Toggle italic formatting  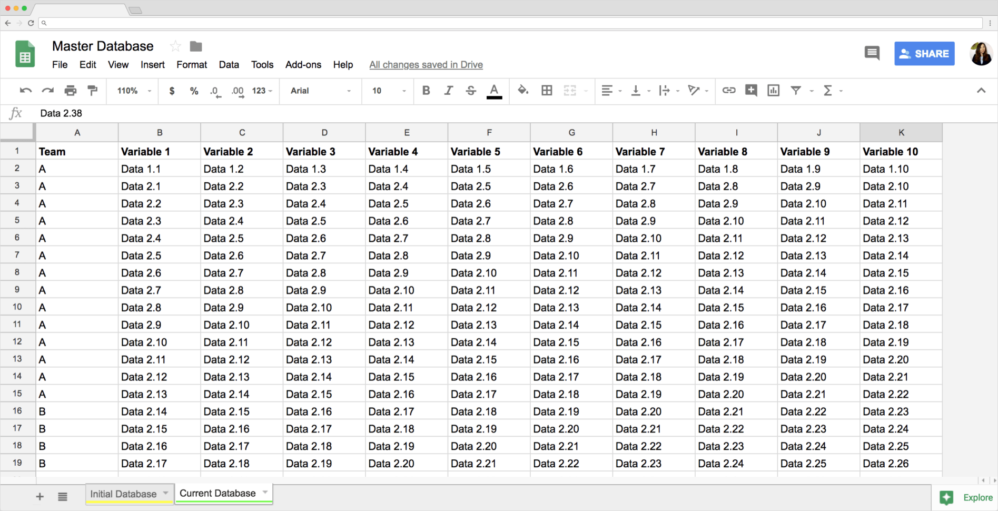tap(448, 90)
